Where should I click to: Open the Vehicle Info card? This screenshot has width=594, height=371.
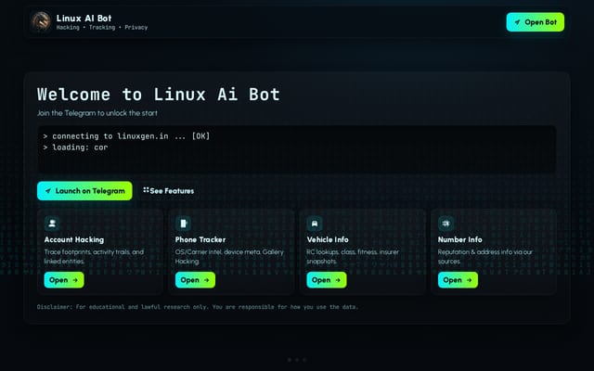(x=327, y=280)
